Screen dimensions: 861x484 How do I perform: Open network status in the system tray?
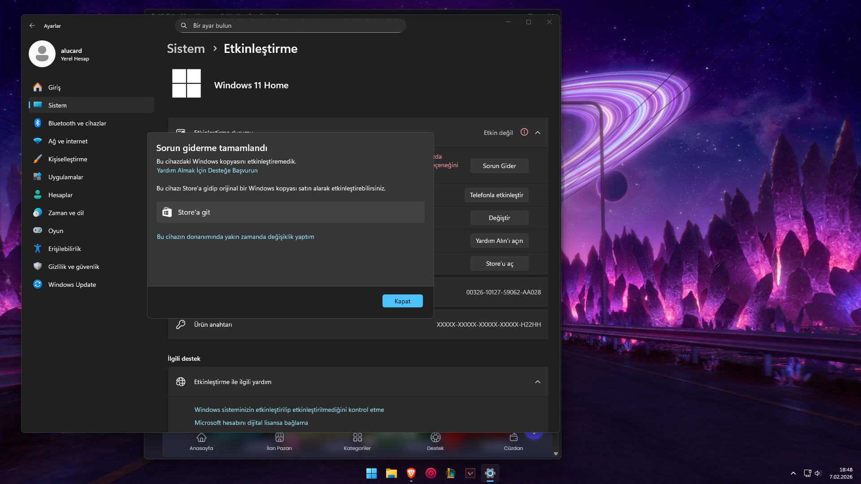[807, 473]
